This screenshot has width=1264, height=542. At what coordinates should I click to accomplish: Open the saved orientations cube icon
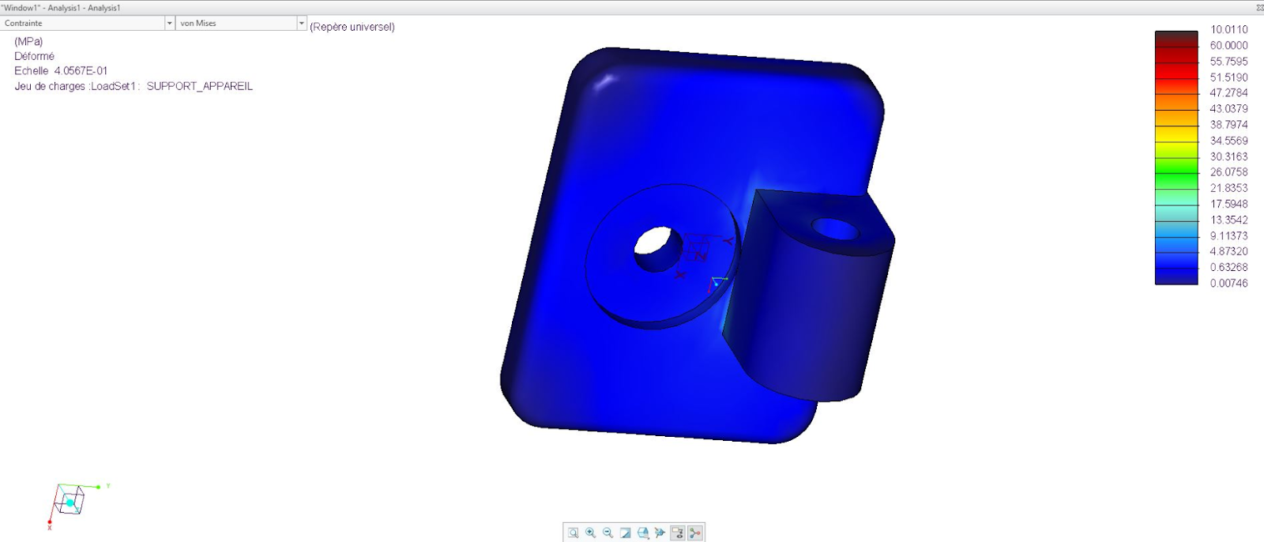[643, 533]
